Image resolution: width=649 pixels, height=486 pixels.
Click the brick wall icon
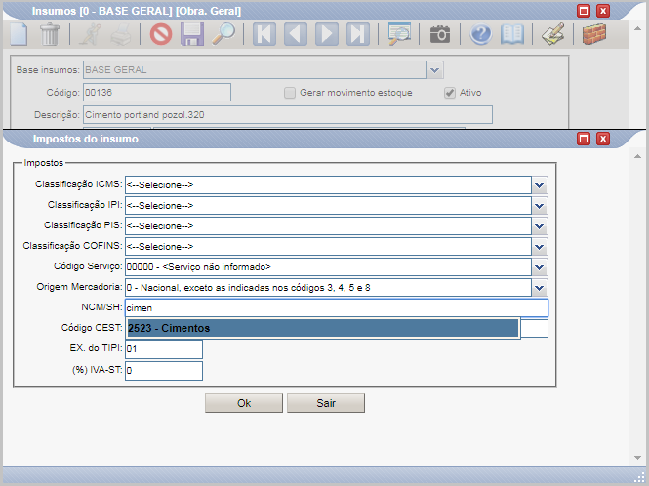point(594,34)
